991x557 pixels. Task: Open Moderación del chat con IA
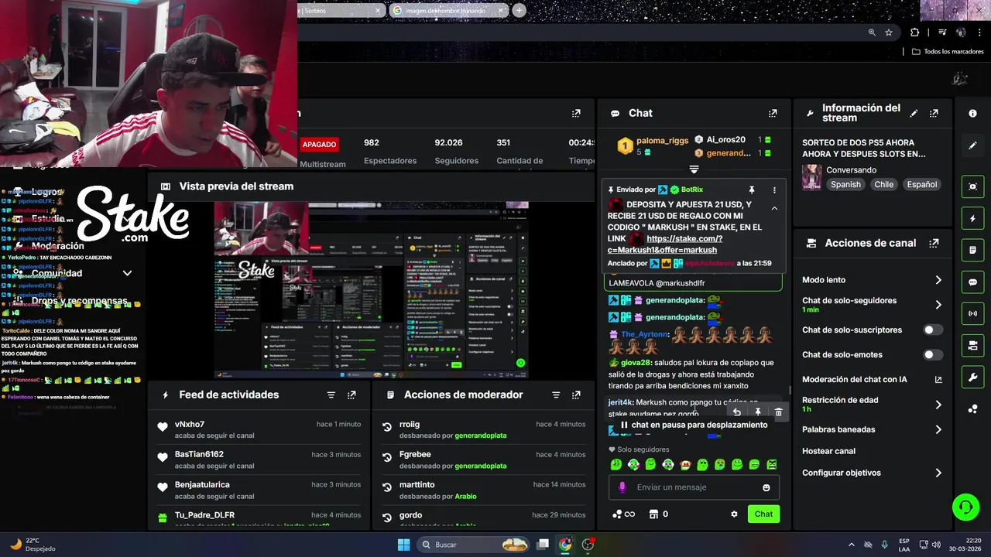point(872,379)
